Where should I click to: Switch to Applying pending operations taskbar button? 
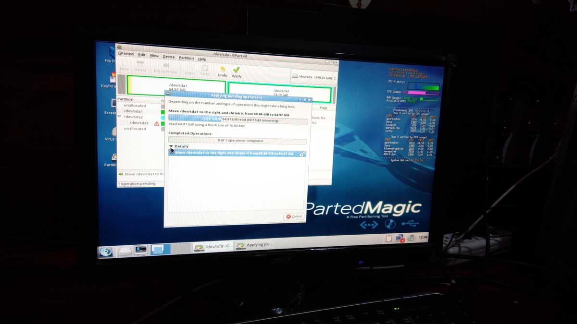click(253, 245)
